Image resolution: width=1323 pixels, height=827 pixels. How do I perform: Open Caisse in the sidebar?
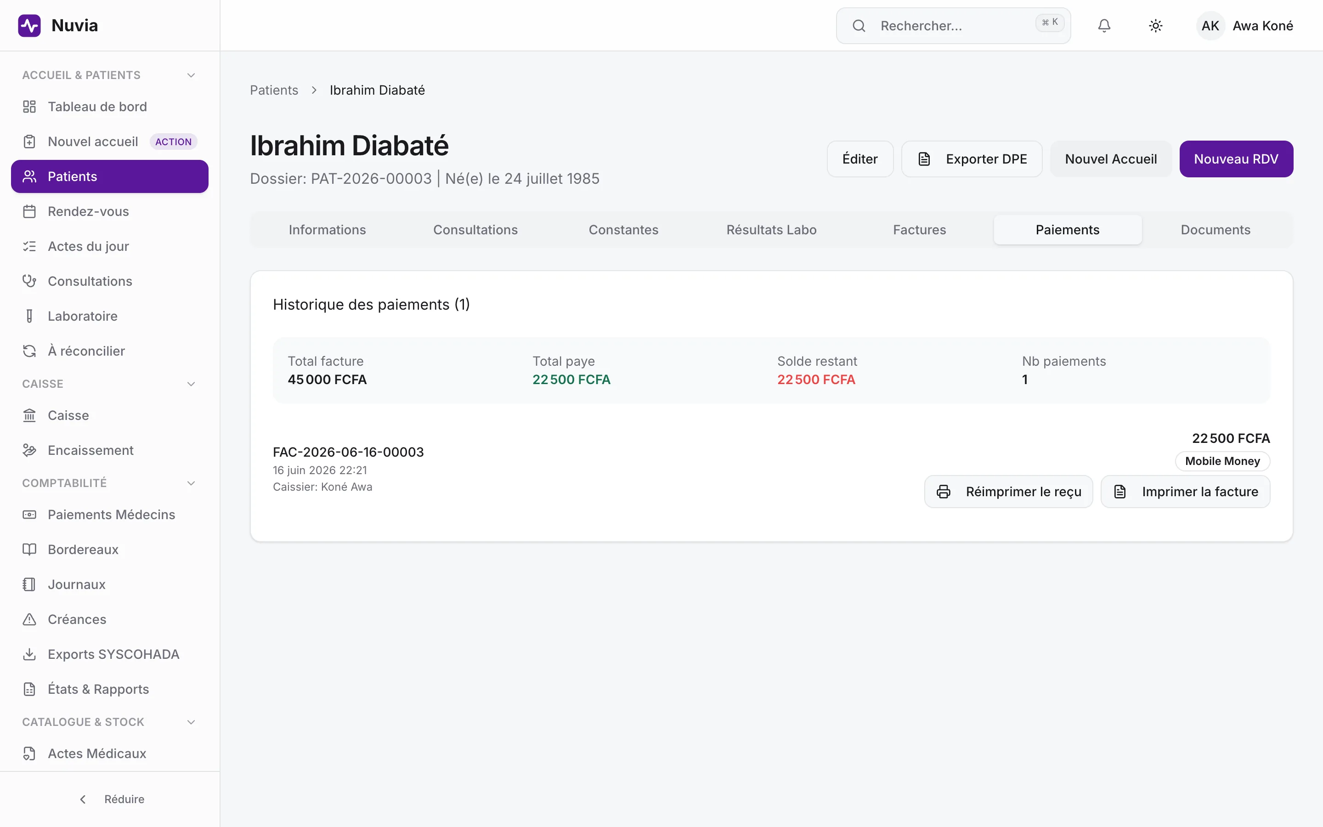(109, 416)
